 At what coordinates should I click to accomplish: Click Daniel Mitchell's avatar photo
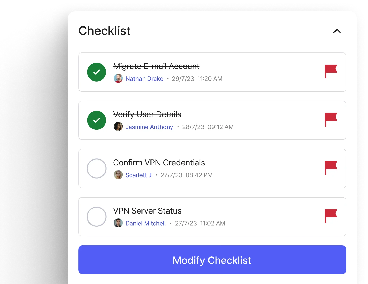click(118, 223)
